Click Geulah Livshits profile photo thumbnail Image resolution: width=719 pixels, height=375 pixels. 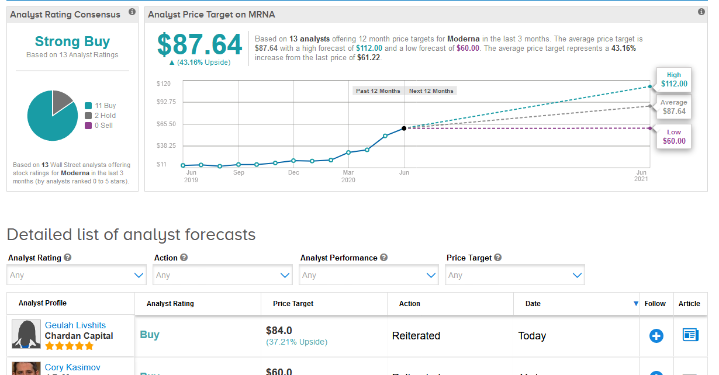pos(26,335)
